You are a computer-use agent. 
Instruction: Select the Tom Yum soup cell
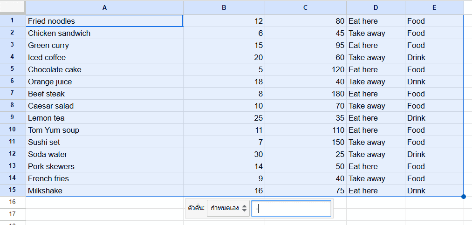coord(104,130)
